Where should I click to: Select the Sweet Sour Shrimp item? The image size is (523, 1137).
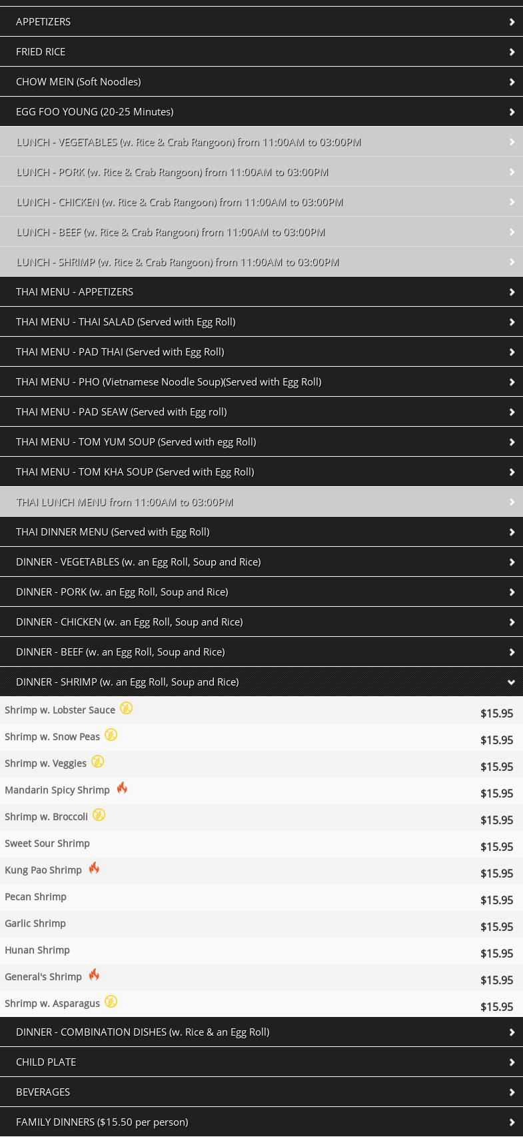point(47,844)
